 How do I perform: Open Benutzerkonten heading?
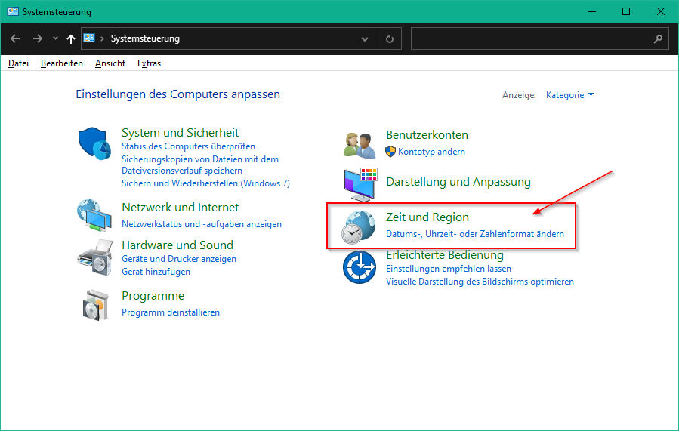tap(427, 135)
